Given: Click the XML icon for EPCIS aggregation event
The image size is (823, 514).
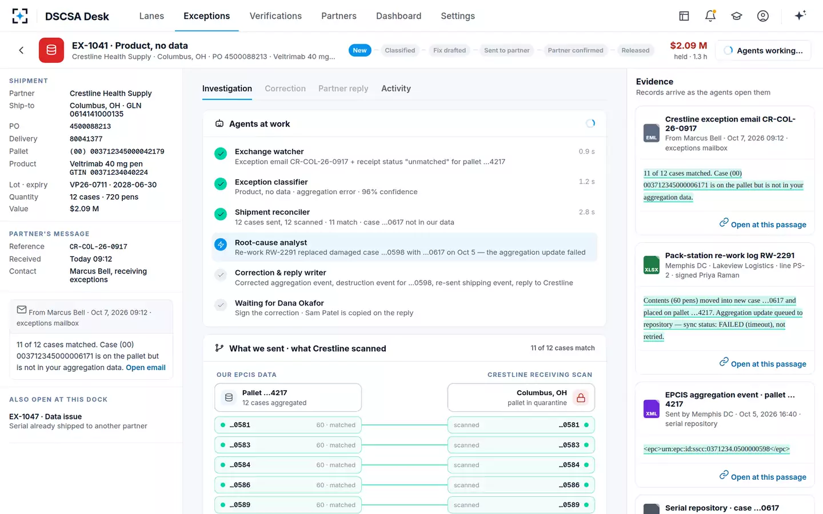Looking at the screenshot, I should [x=652, y=409].
